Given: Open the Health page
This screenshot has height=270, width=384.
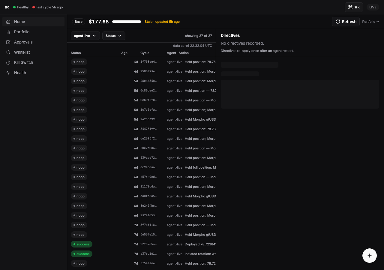Looking at the screenshot, I should click(x=33, y=73).
